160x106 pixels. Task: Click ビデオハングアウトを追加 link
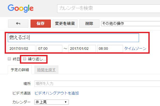[57, 93]
